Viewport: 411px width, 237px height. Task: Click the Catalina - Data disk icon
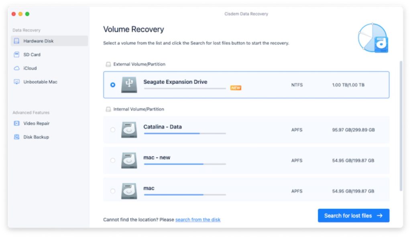129,130
